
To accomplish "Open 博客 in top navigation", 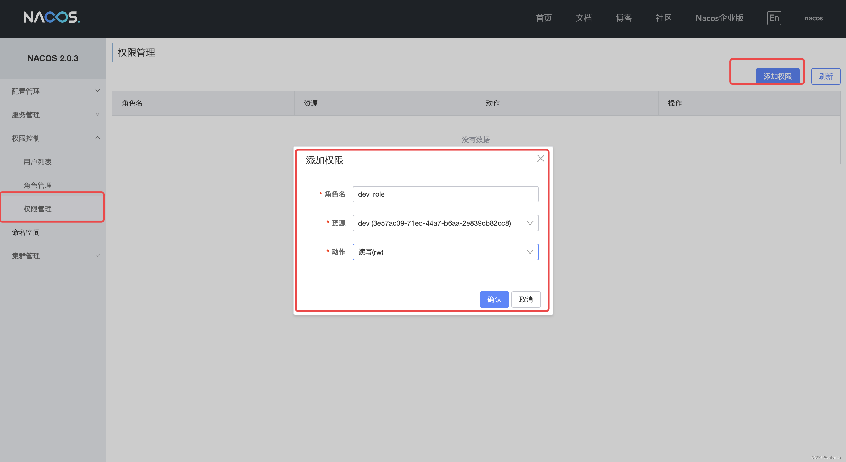I will tap(623, 18).
